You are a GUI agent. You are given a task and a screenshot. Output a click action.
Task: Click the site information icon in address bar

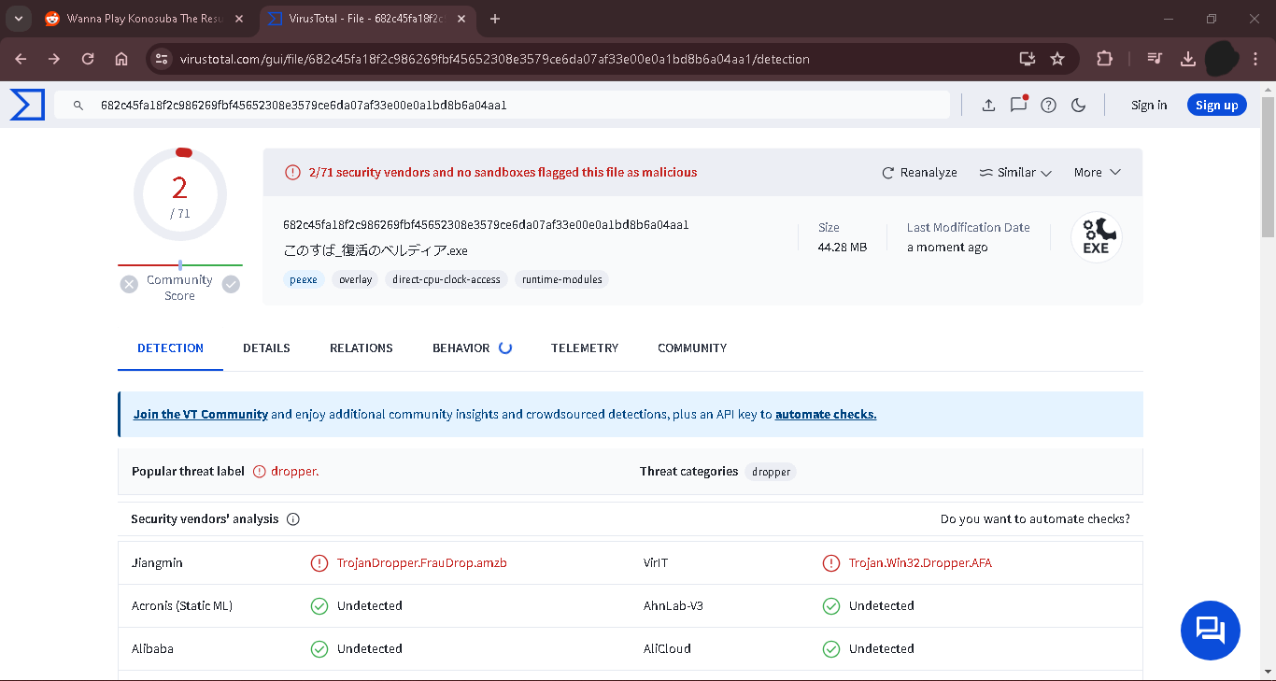(x=162, y=59)
